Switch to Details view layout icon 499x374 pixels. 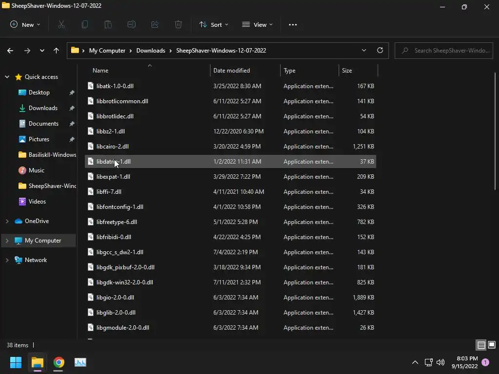pos(481,345)
